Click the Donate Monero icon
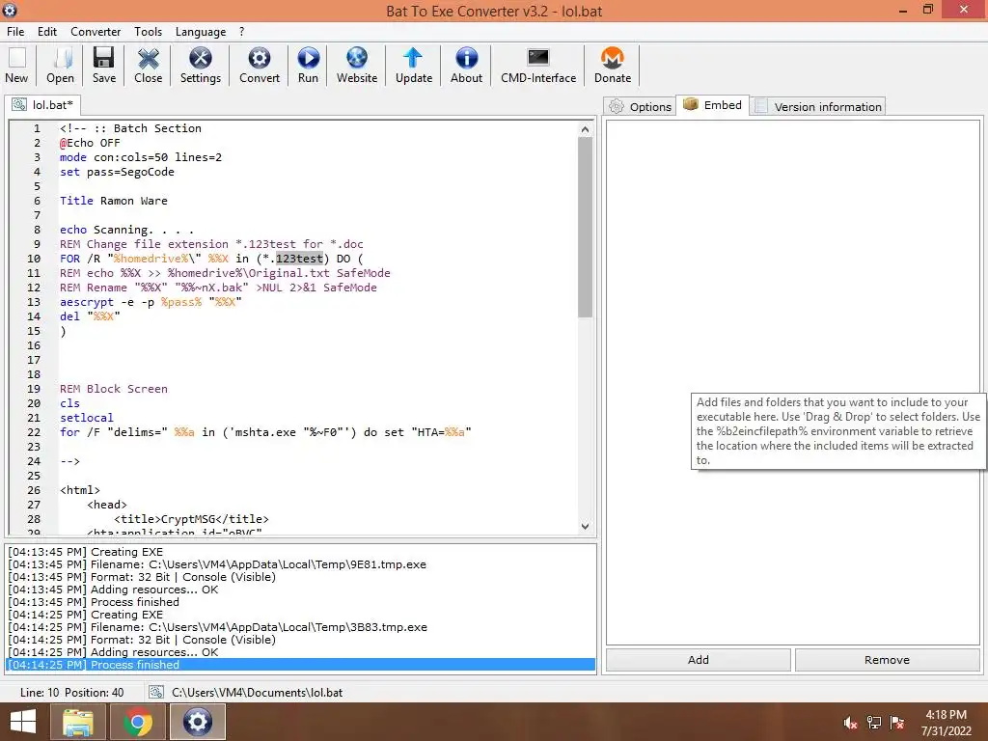This screenshot has width=988, height=741. coord(613,65)
